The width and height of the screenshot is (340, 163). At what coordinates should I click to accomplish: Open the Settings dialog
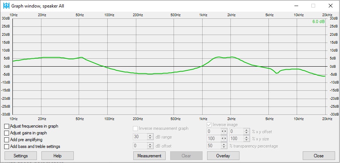pos(21,156)
